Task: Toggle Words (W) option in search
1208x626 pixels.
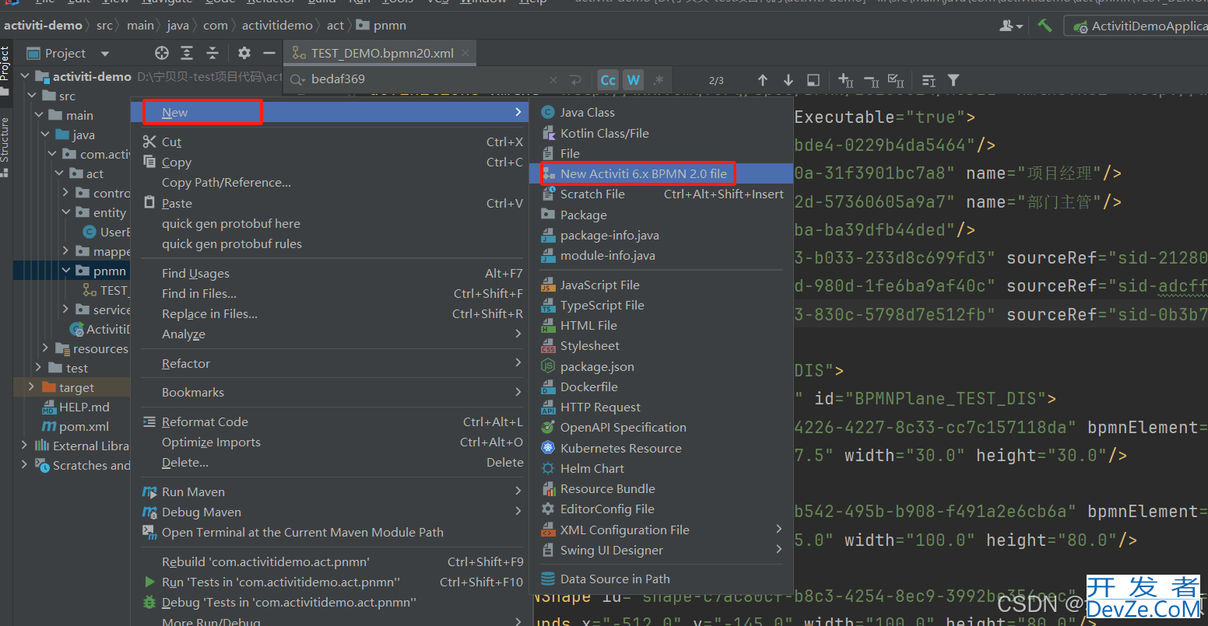Action: pos(634,79)
